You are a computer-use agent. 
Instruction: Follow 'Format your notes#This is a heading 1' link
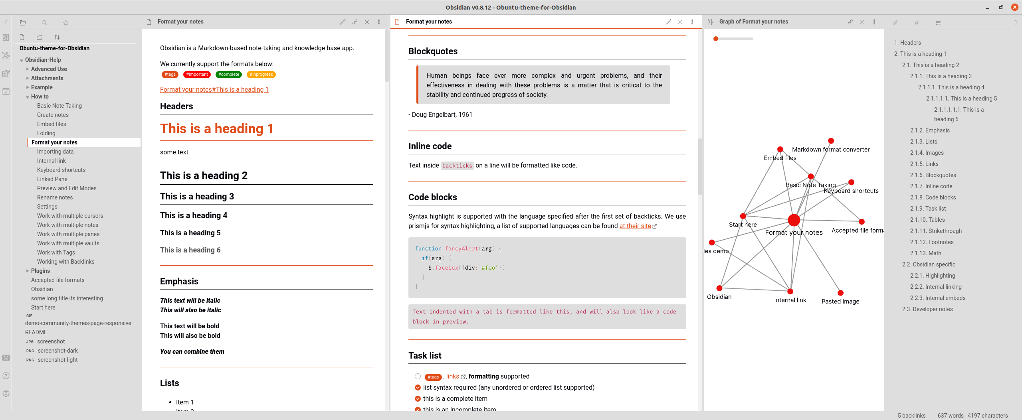[214, 89]
